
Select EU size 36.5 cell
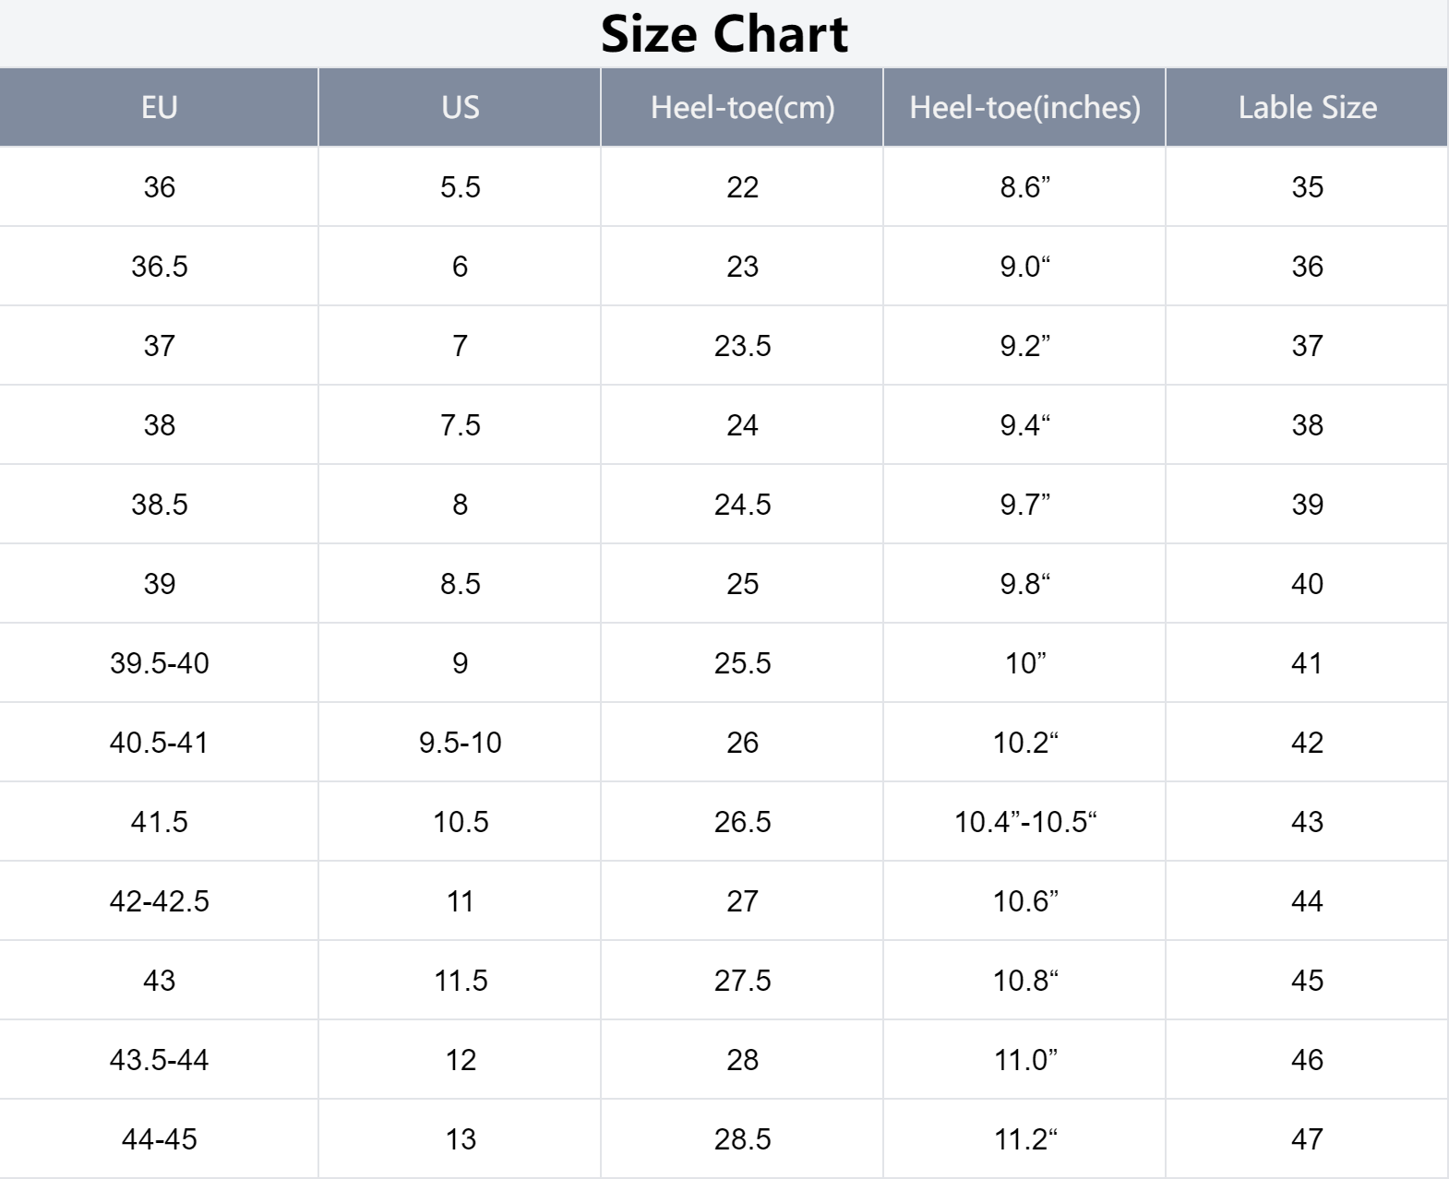pyautogui.click(x=159, y=267)
